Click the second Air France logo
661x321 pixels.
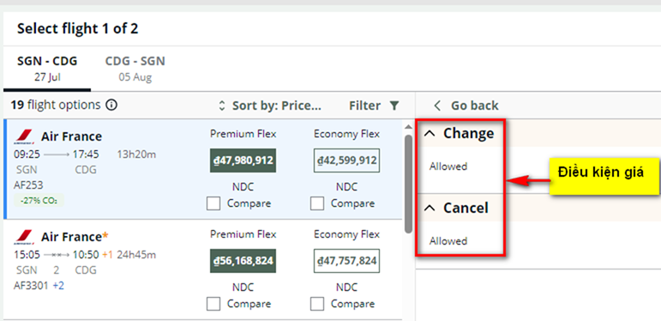(25, 237)
